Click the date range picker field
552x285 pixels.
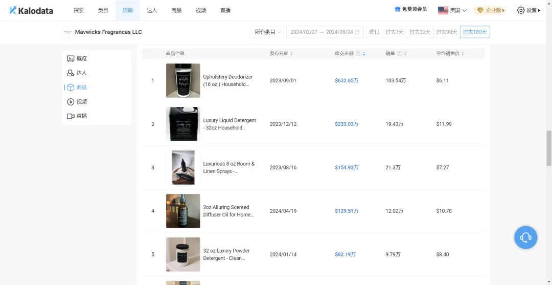(x=325, y=32)
